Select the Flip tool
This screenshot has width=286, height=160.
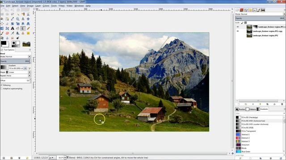pos(2,28)
